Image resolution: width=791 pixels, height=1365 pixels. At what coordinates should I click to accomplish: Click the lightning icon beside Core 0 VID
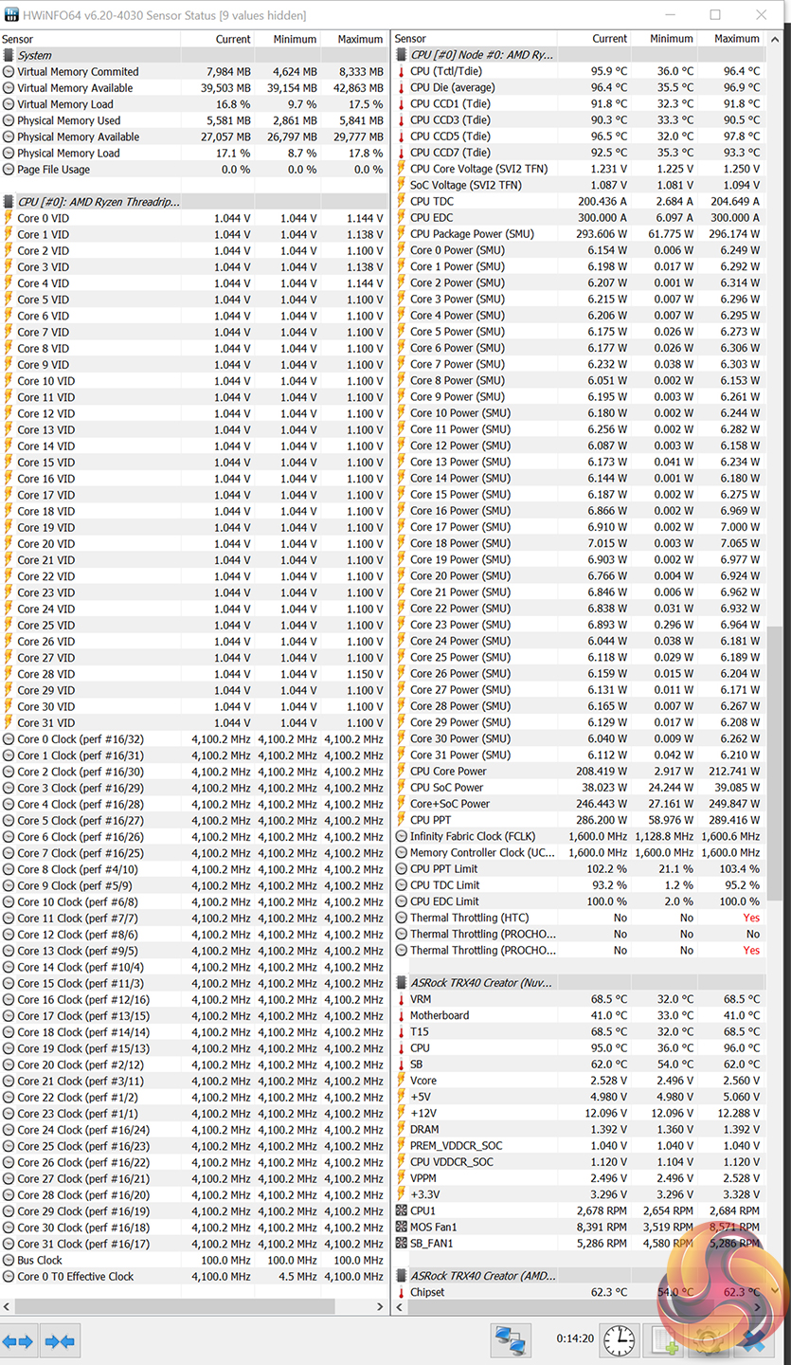pos(9,218)
